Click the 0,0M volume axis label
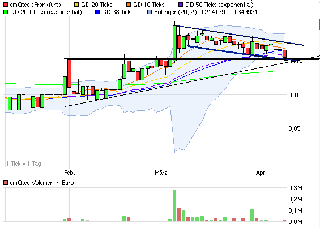 (x=295, y=222)
